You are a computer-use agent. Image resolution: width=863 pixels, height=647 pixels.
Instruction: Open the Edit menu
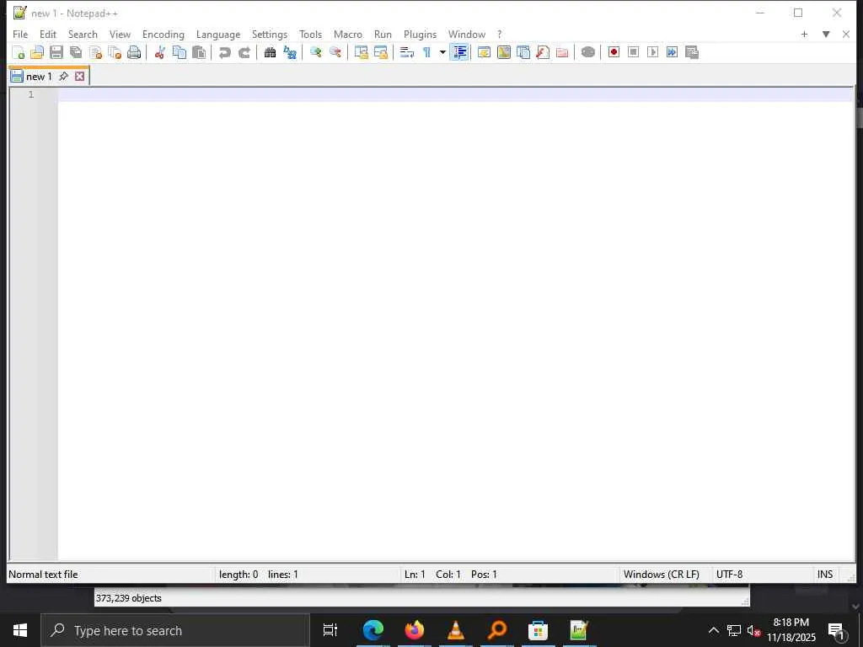(x=48, y=34)
